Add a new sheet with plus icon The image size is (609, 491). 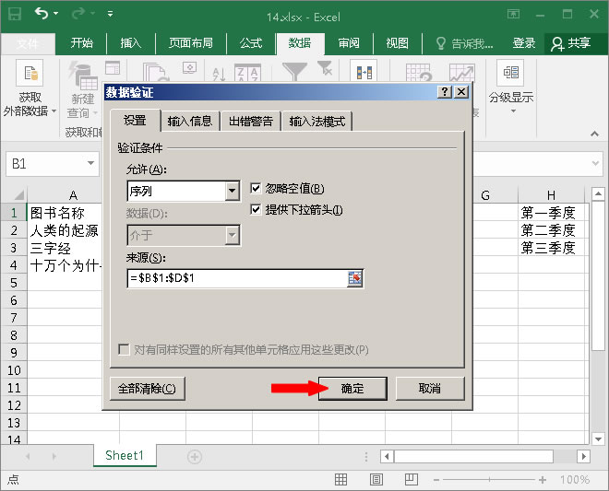[195, 456]
